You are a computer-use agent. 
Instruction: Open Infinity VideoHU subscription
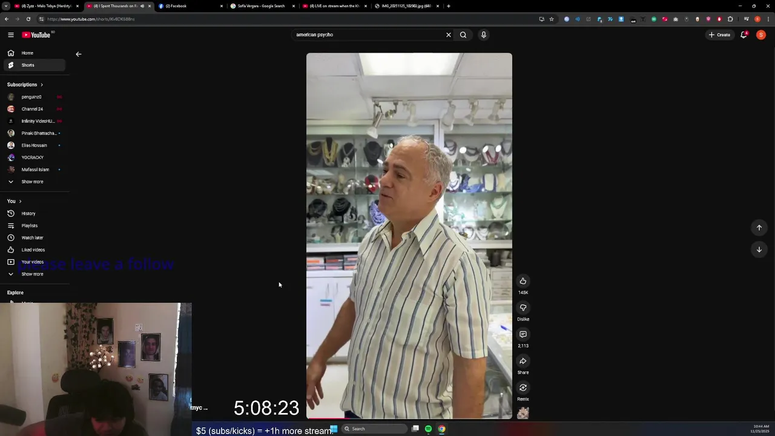click(35, 121)
